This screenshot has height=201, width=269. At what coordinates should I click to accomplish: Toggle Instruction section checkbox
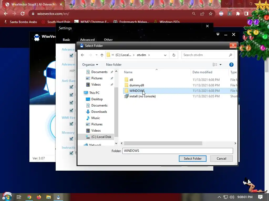(x=71, y=153)
